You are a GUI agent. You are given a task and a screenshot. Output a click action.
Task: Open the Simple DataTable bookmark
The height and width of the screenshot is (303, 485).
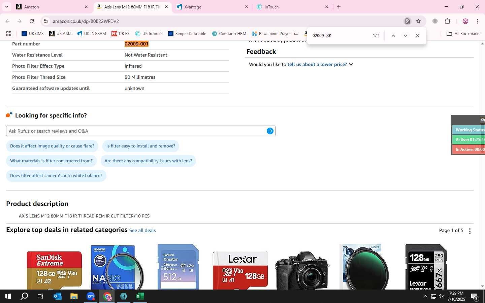coord(187,34)
